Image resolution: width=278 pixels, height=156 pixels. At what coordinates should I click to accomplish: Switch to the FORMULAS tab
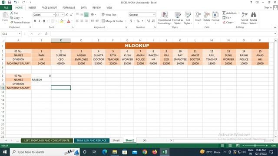coord(69,8)
